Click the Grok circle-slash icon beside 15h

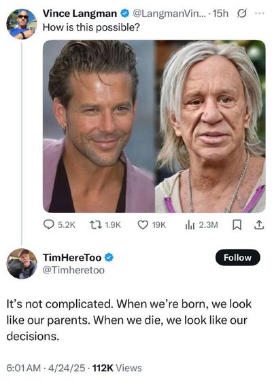coord(241,14)
